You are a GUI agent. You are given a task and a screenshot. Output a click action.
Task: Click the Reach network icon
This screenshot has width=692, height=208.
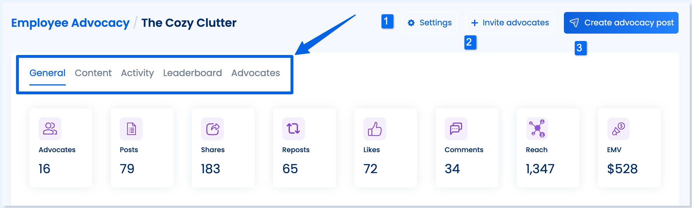[537, 129]
